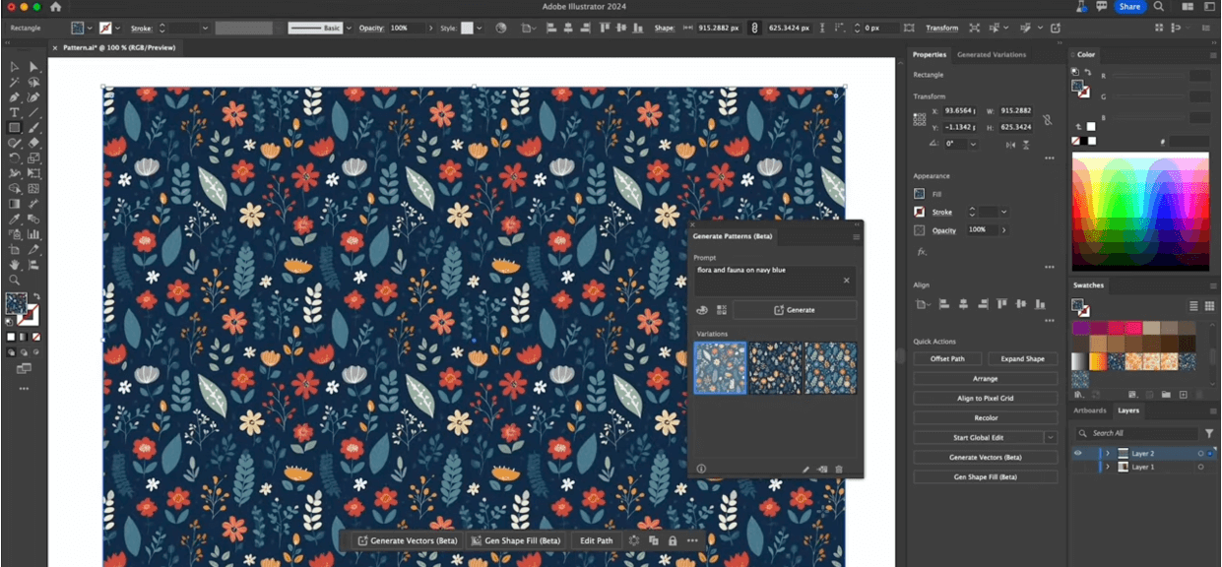1222x567 pixels.
Task: Switch to the Artboards tab
Action: pyautogui.click(x=1090, y=410)
